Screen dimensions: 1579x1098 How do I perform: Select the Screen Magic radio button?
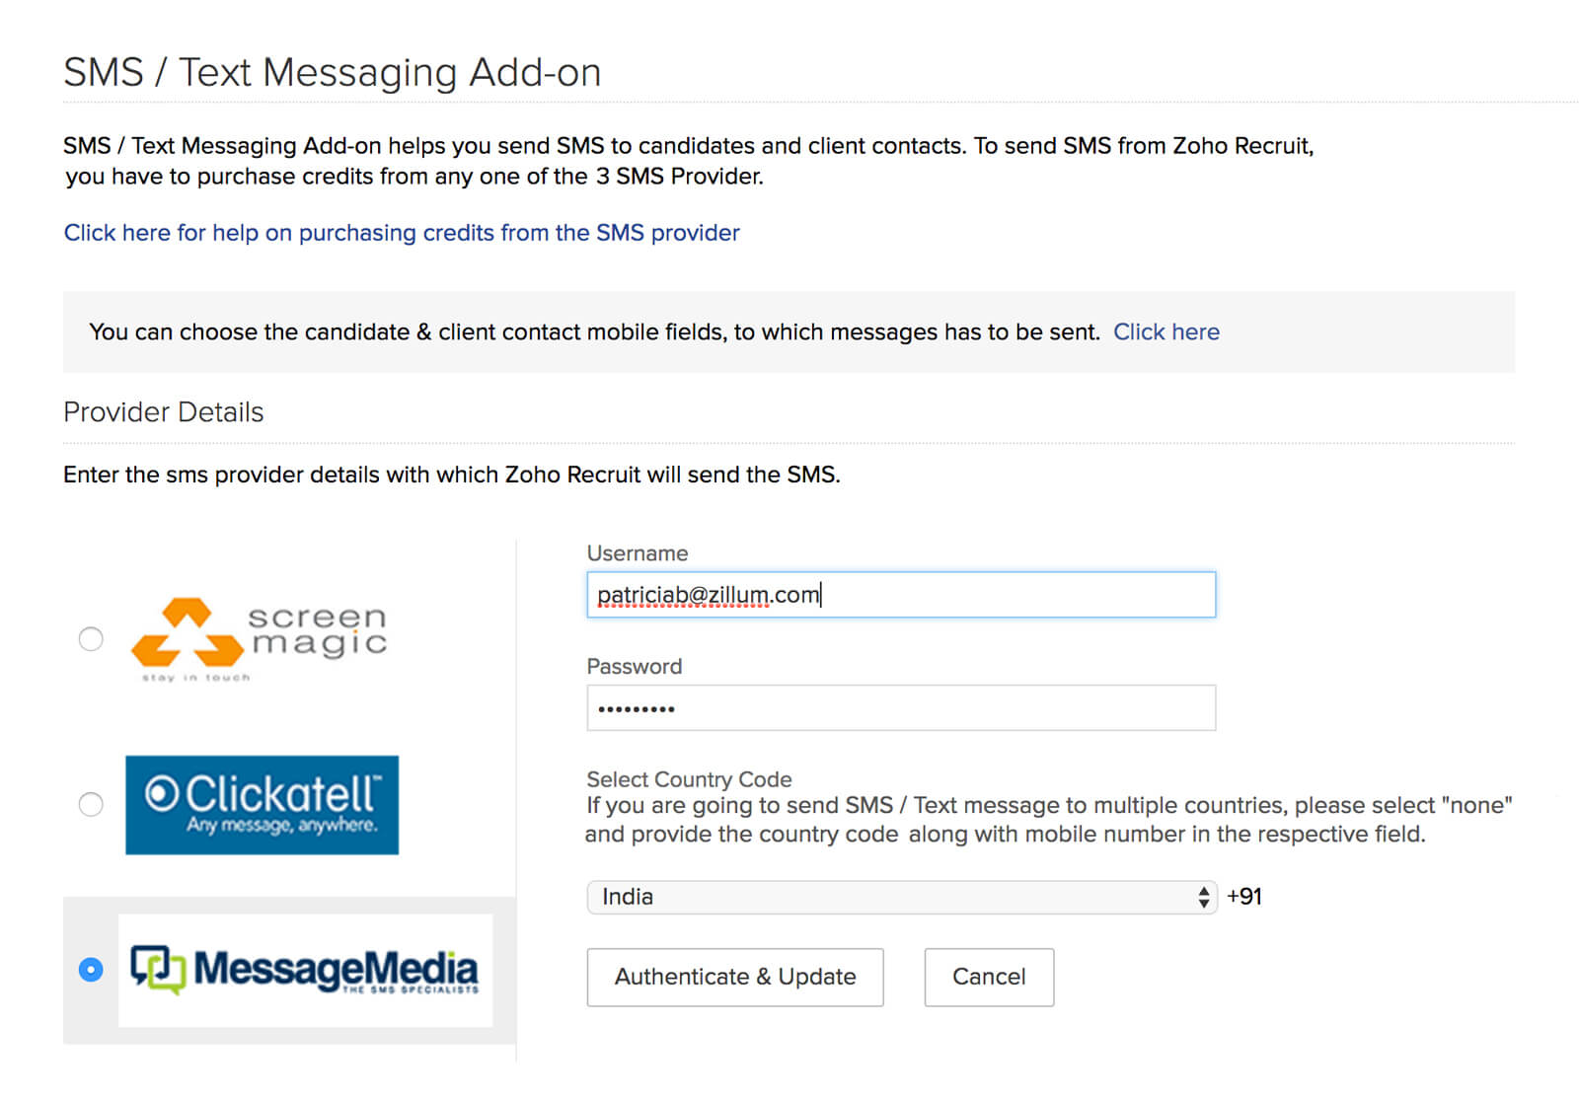91,639
